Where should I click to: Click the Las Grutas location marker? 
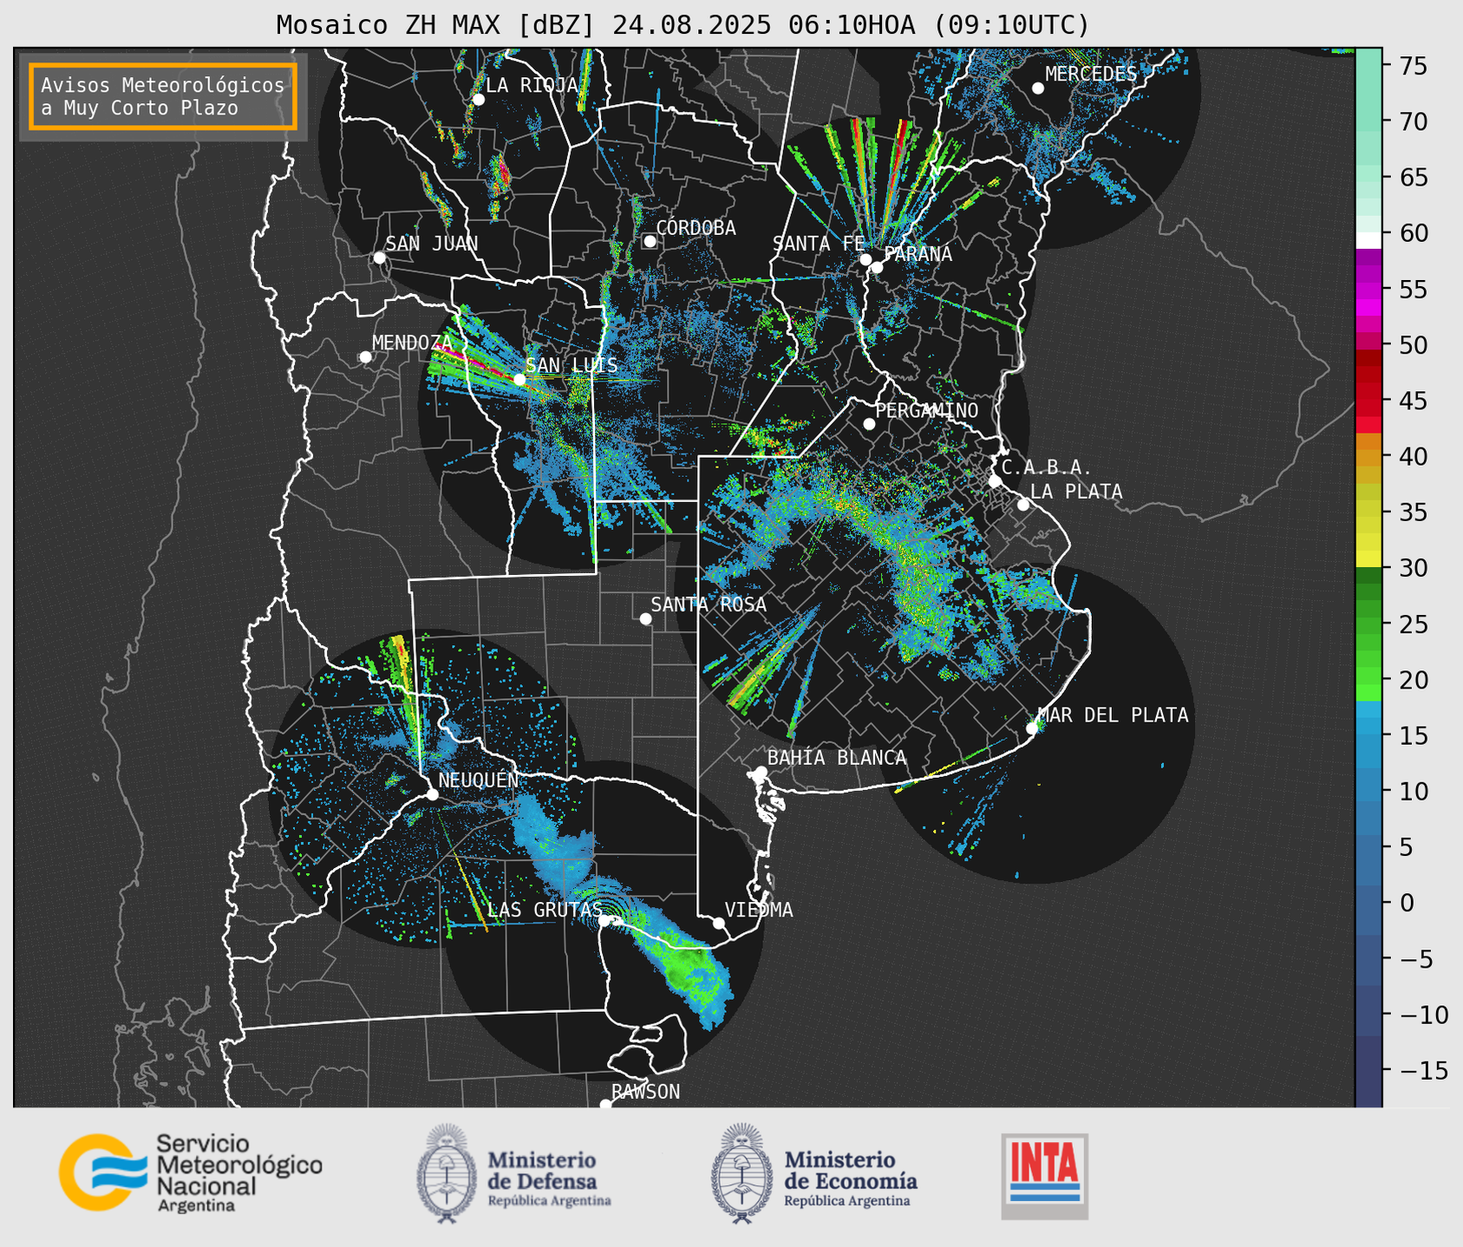tap(604, 920)
